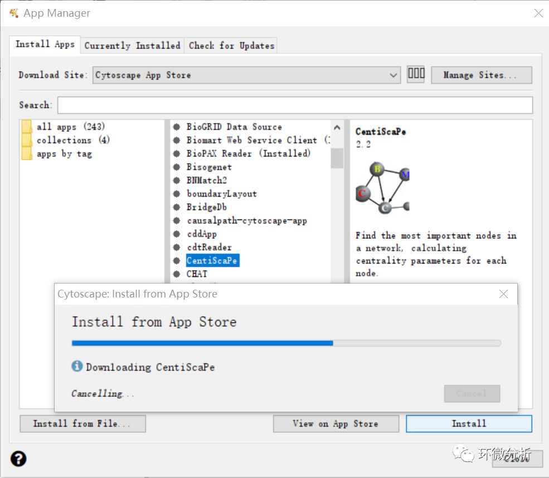This screenshot has height=478, width=549.
Task: Open the Download Site dropdown
Action: 246,75
